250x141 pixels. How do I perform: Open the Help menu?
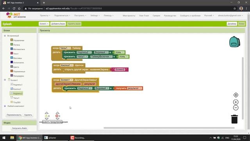click(109, 16)
